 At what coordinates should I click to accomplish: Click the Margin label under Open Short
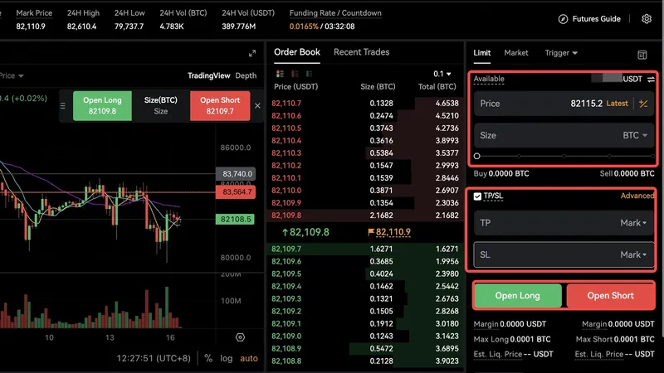tap(594, 324)
